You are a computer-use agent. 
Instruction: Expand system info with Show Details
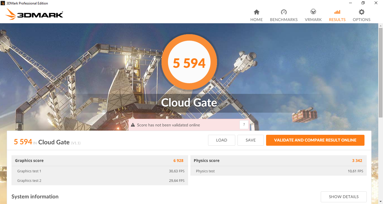tap(343, 197)
